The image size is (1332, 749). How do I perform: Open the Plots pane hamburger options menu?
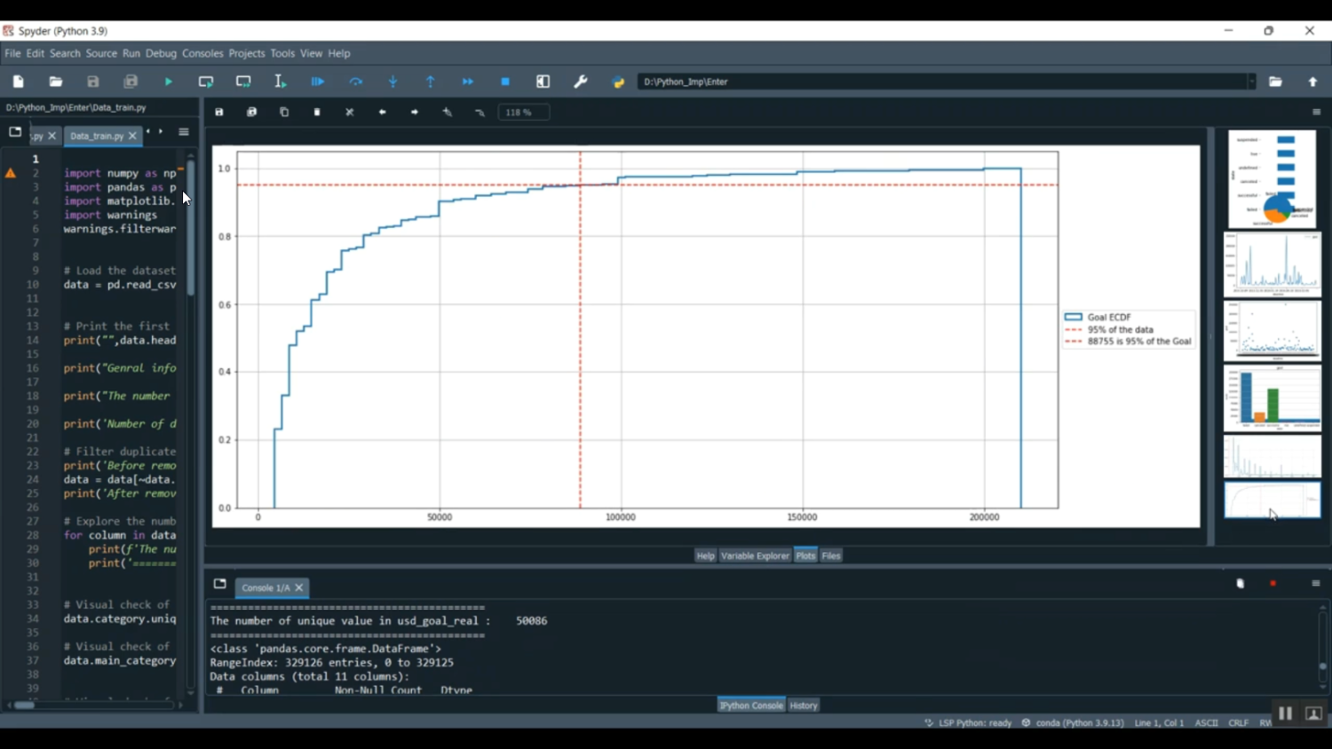(1316, 113)
